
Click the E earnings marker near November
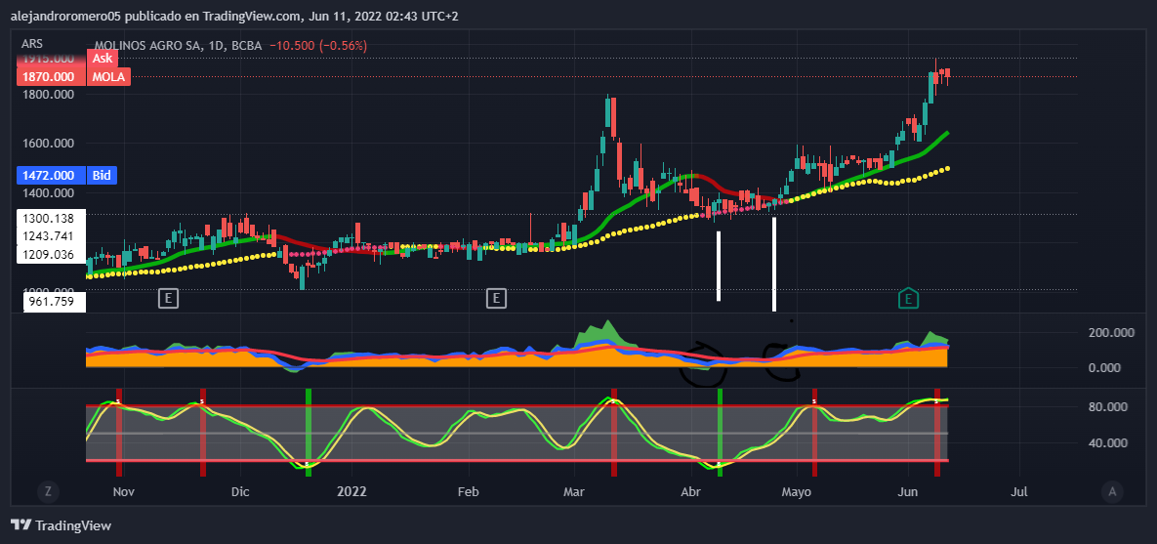pos(168,299)
